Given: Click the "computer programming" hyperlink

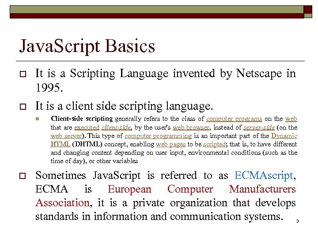Looking at the screenshot, I should pos(158,136).
